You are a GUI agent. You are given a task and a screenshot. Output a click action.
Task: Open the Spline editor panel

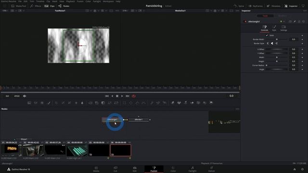coord(239,6)
